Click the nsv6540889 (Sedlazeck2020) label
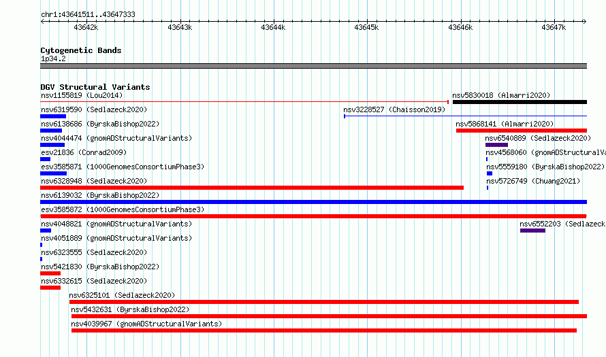This screenshot has width=606, height=357. pos(538,138)
